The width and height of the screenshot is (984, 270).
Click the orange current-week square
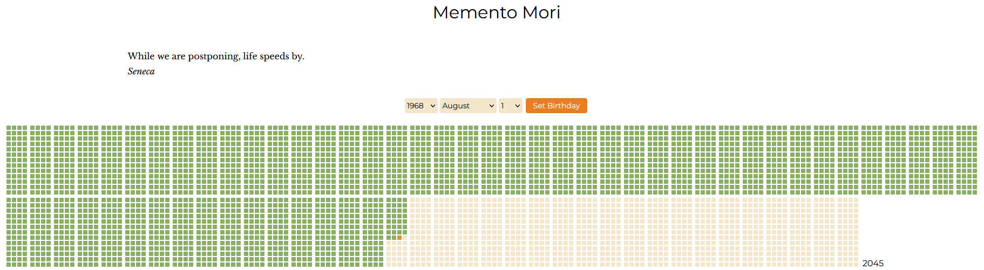tap(399, 238)
